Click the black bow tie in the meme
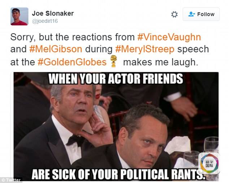This screenshot has height=183, width=229. coord(75,140)
